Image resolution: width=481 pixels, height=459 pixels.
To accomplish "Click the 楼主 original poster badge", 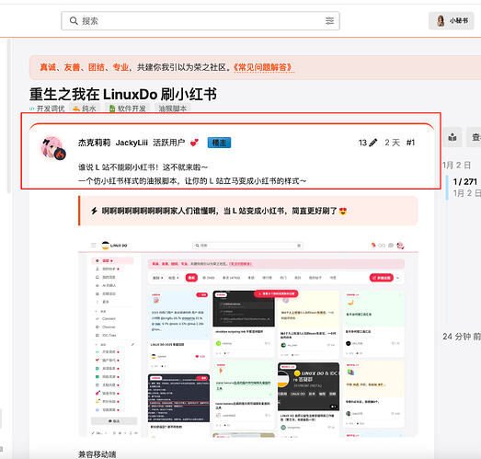I will point(219,143).
